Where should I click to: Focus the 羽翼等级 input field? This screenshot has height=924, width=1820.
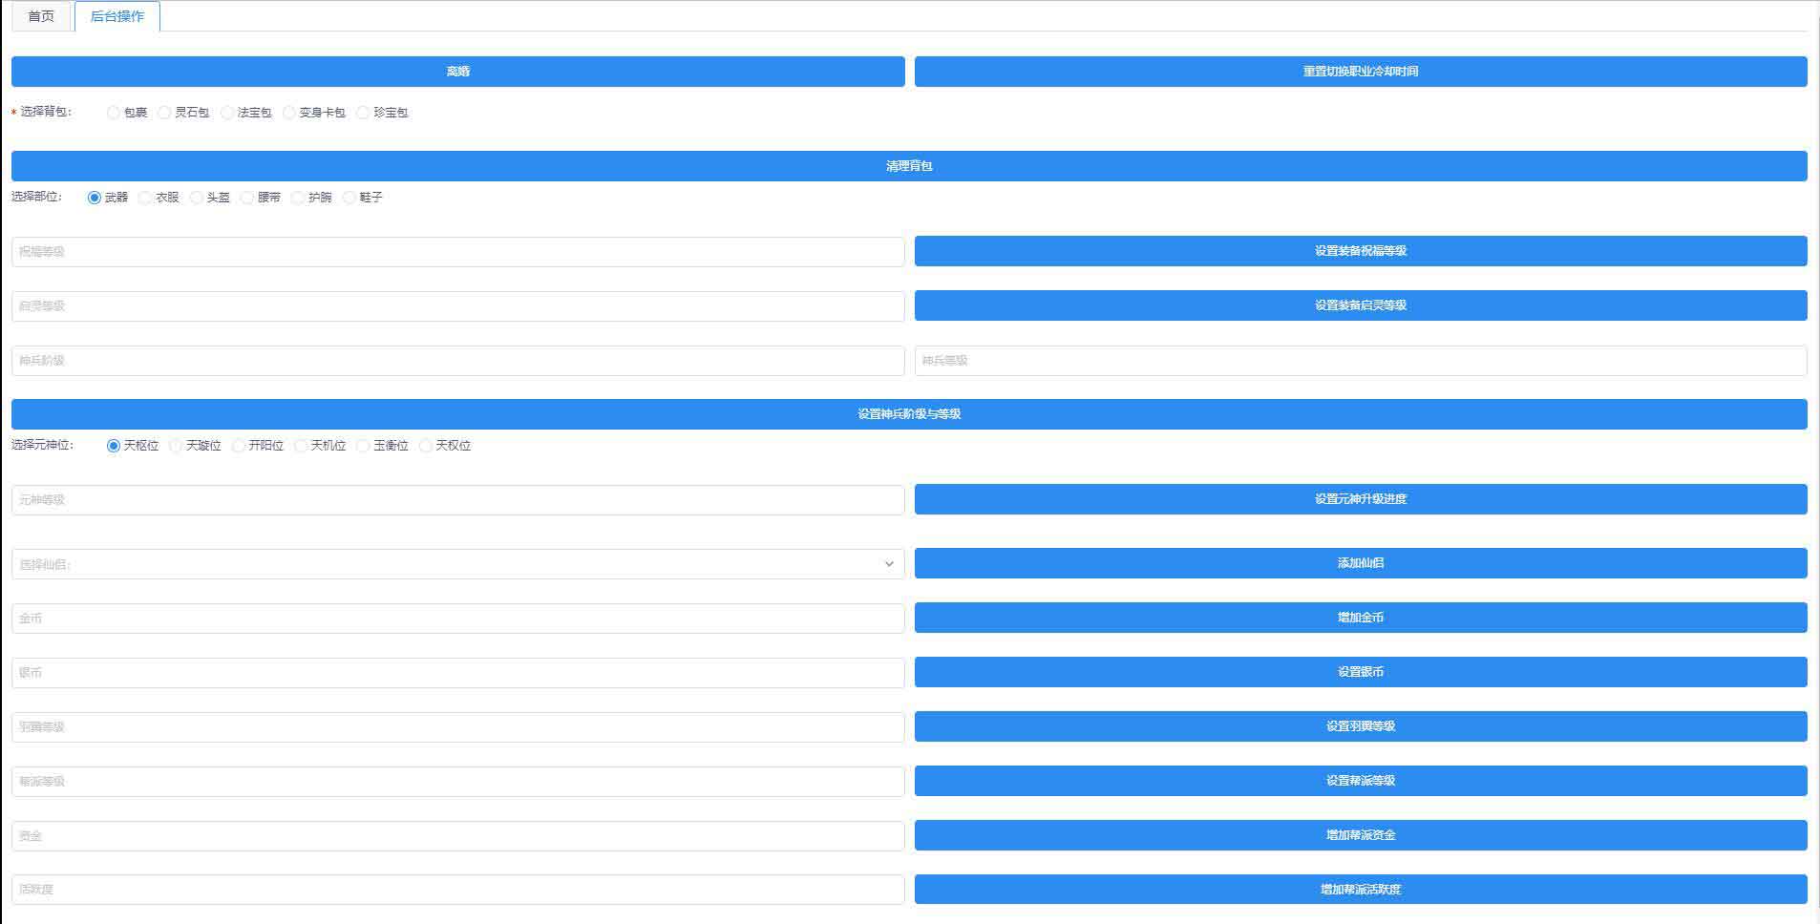458,727
